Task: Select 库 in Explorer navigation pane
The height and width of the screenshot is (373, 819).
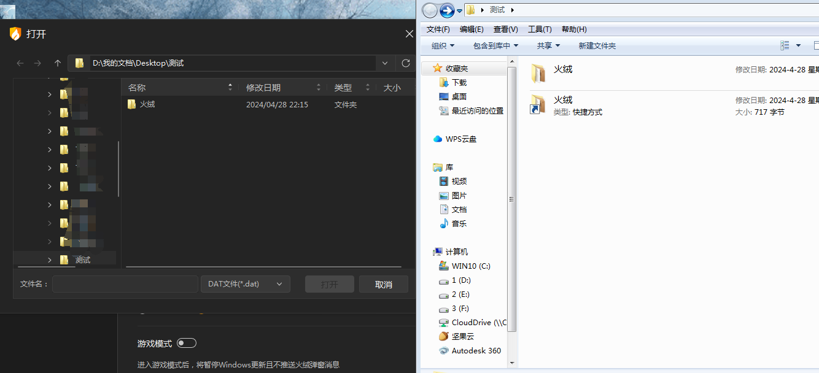Action: tap(449, 167)
